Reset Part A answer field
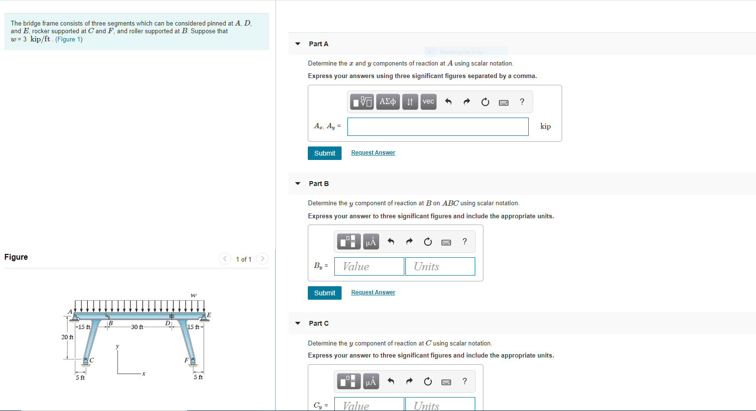This screenshot has height=411, width=756. (x=485, y=102)
